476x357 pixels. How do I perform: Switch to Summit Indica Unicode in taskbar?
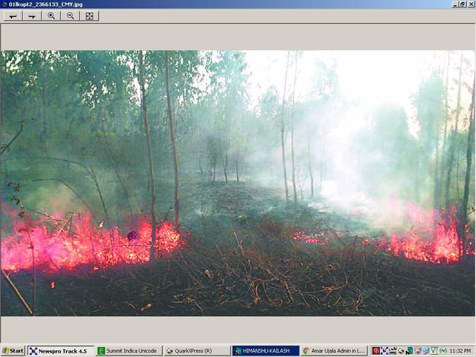tap(128, 351)
